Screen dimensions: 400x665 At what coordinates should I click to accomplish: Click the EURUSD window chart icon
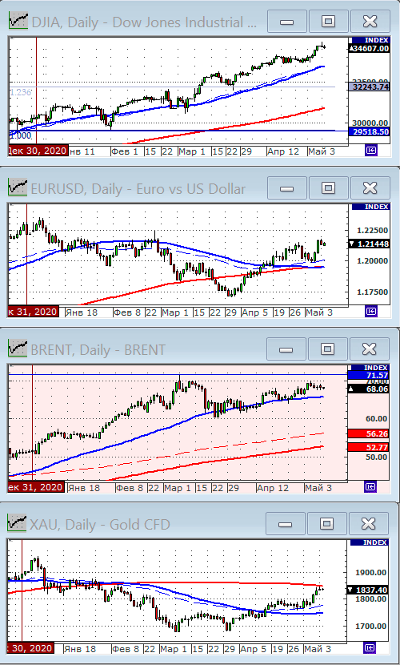pyautogui.click(x=18, y=187)
